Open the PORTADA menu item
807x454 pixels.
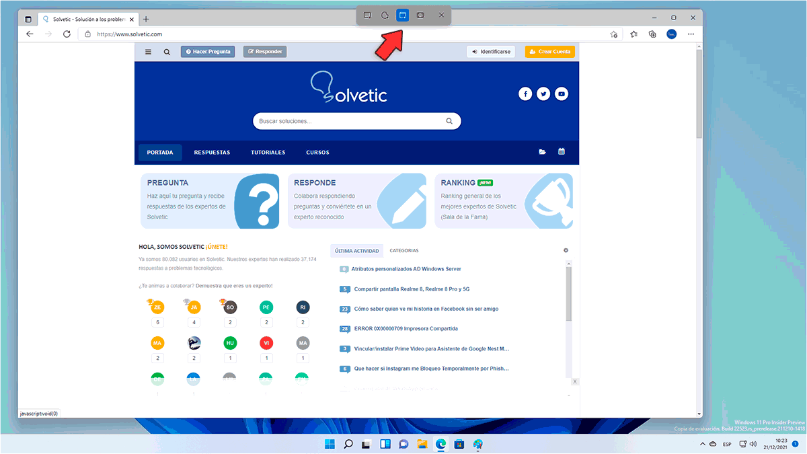160,152
